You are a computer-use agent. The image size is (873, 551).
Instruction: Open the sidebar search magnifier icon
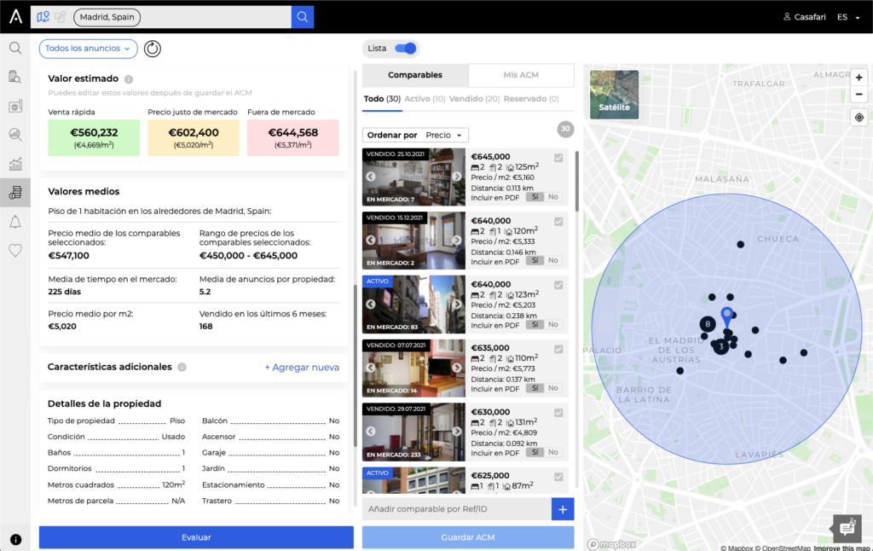[15, 48]
